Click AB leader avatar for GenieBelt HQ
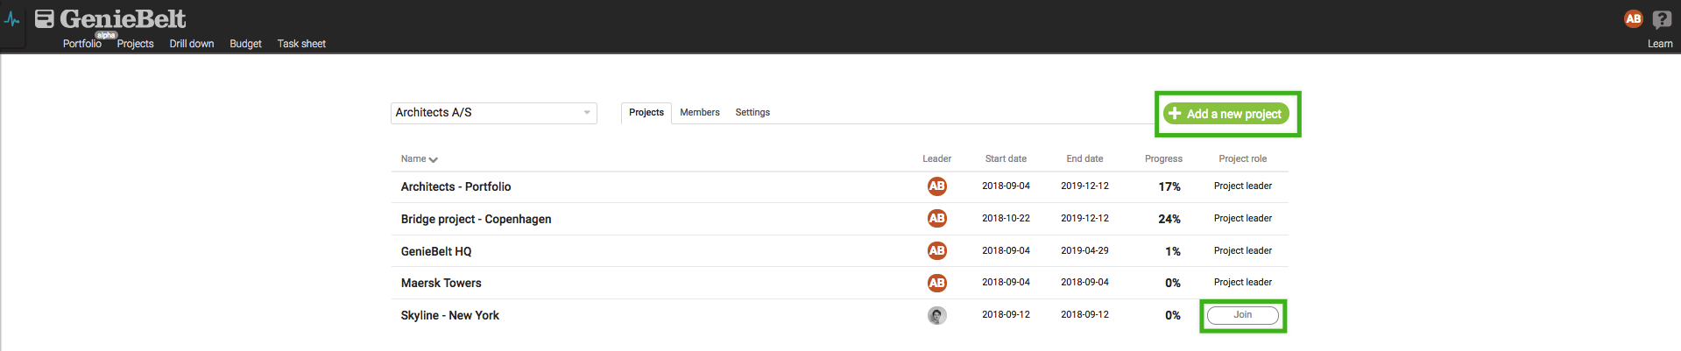This screenshot has width=1681, height=351. 936,251
